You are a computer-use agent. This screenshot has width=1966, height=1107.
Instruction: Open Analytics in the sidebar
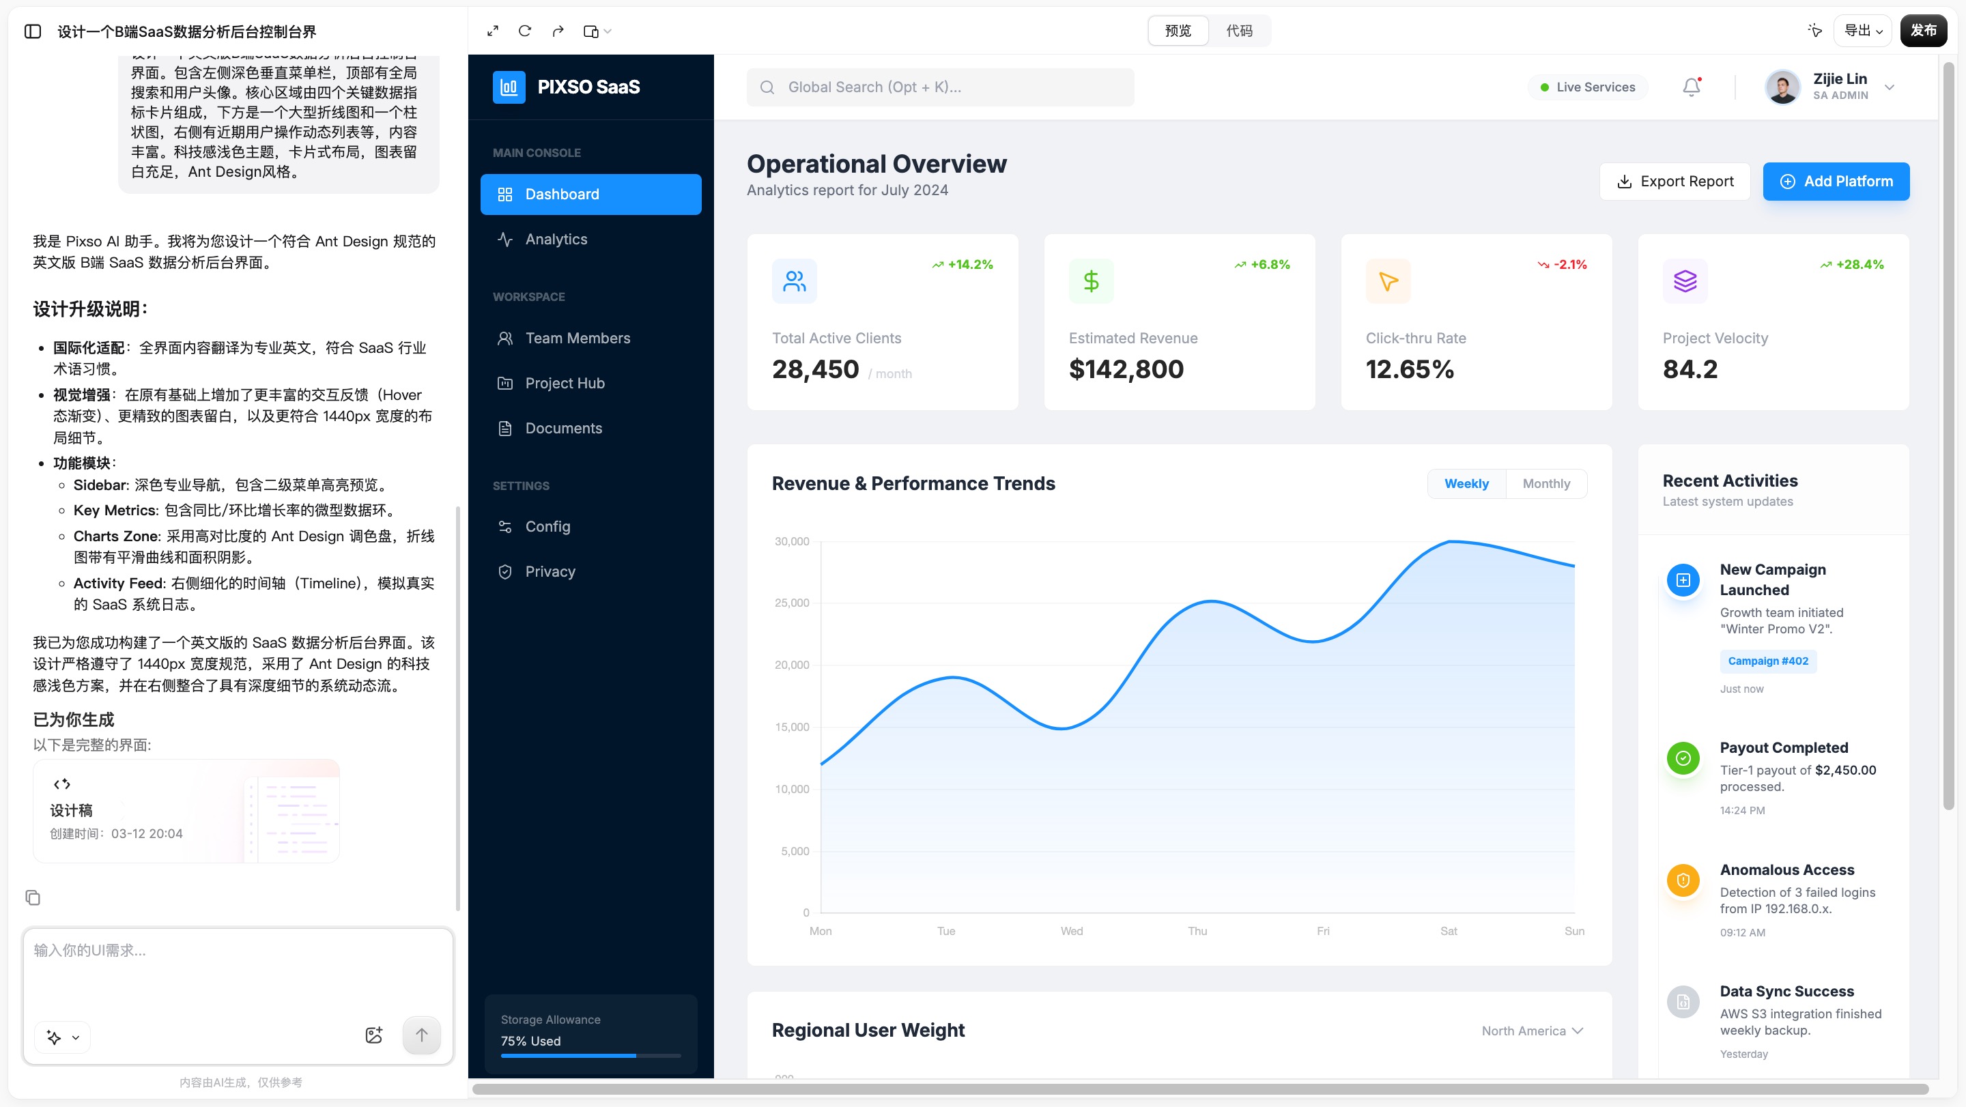coord(590,240)
